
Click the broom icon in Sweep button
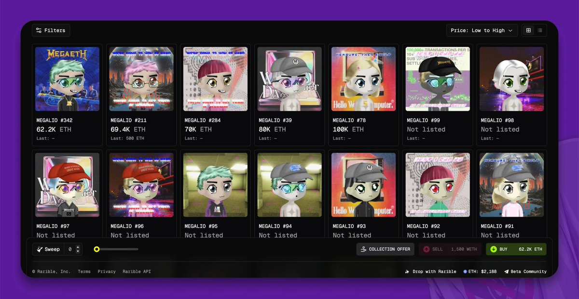coord(40,249)
